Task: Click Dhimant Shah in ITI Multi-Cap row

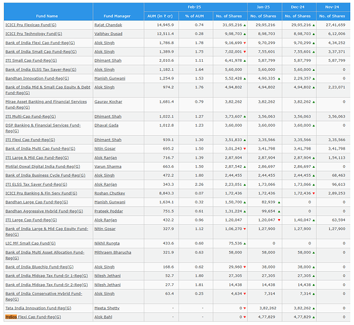Action: coord(108,116)
